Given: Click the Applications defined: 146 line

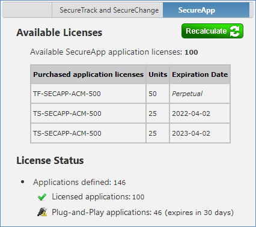Looking at the screenshot, I should tap(79, 182).
